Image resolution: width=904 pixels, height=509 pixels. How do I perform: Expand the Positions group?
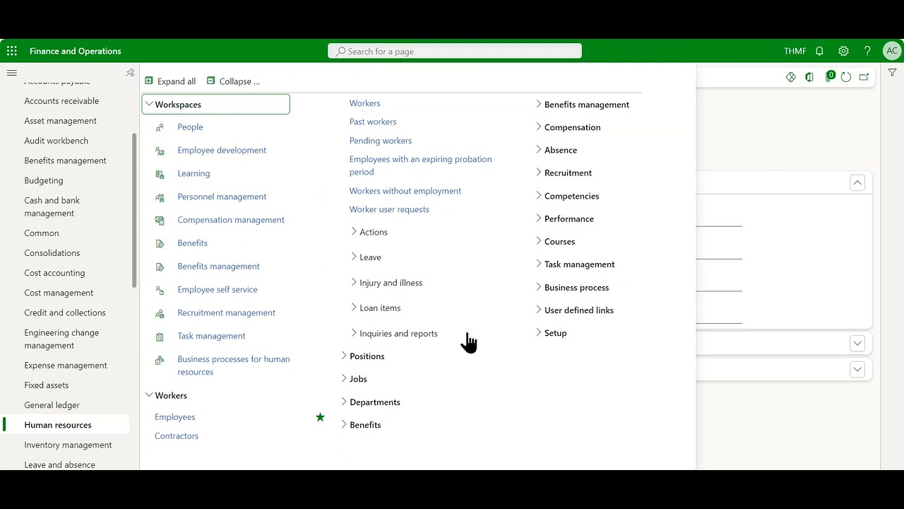(x=344, y=356)
